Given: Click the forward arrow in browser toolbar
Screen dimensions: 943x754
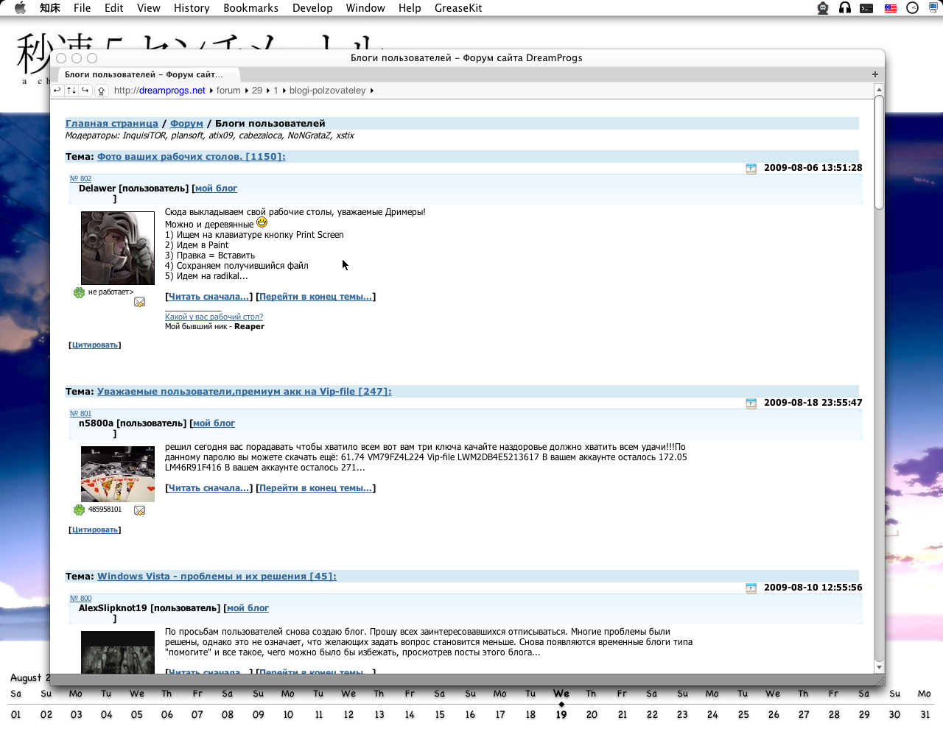Looking at the screenshot, I should [x=85, y=90].
